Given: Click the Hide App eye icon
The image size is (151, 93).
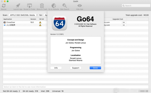Looking at the screenshot, I should coord(80,6).
